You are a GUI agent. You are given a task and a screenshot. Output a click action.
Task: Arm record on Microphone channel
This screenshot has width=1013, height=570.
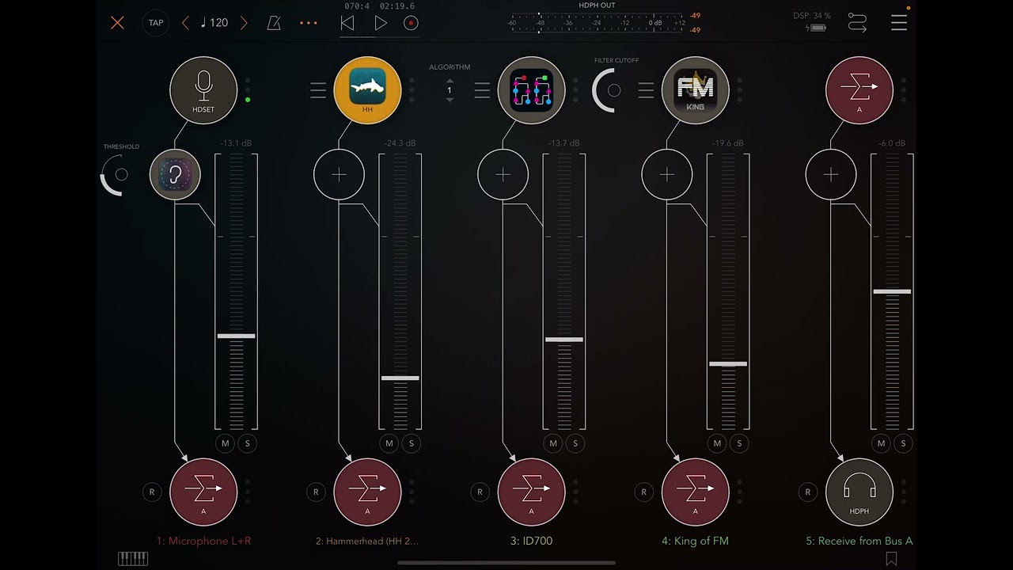(151, 492)
